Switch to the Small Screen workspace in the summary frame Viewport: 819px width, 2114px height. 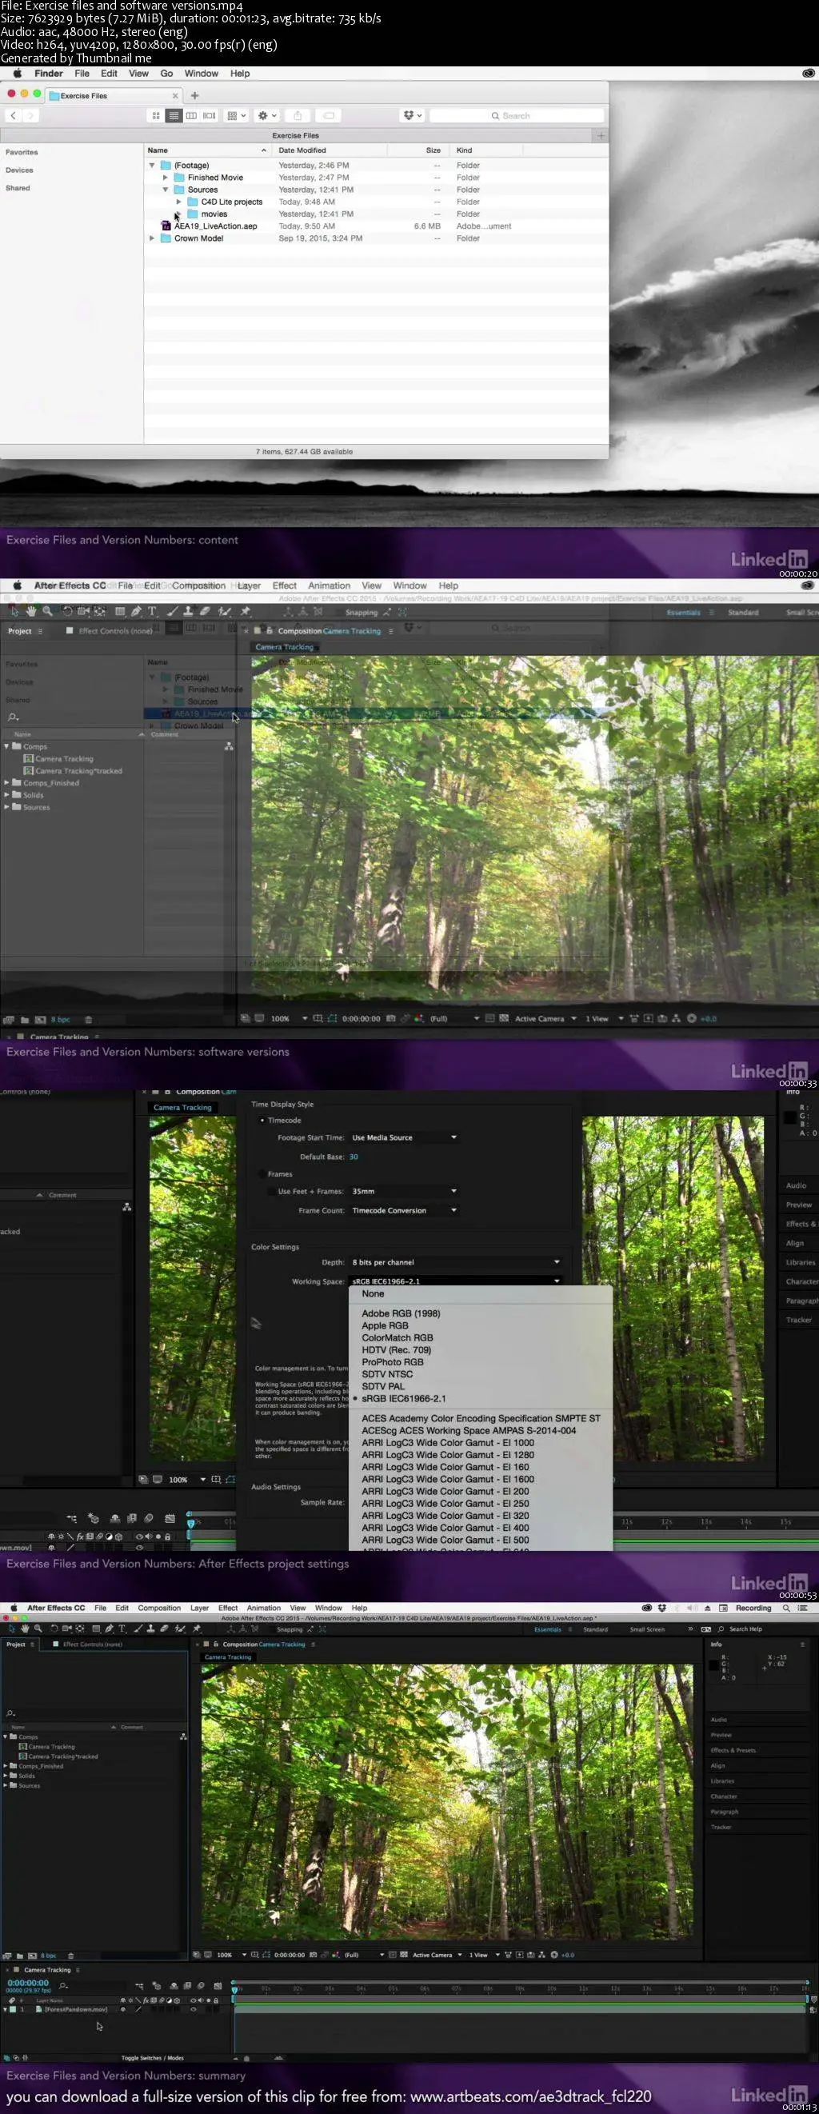648,1629
